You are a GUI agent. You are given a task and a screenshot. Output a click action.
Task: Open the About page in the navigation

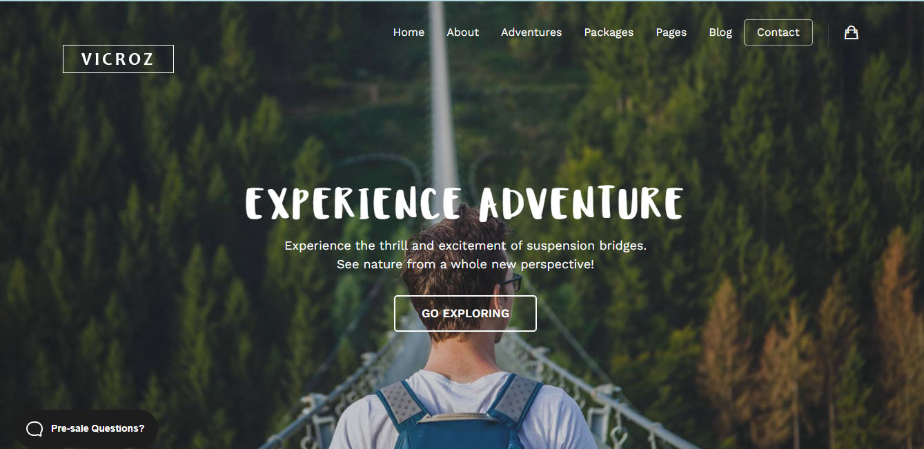pos(462,32)
